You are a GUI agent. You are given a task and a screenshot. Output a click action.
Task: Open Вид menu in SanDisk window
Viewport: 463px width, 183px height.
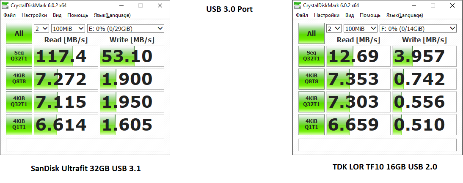[57, 15]
